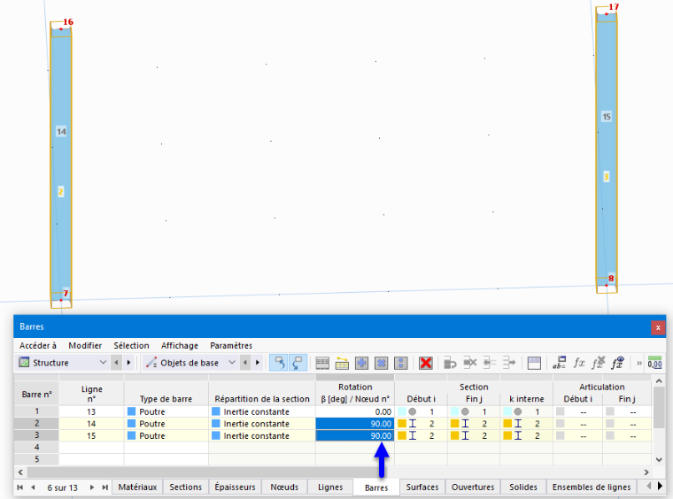Click Type de barre cell of row 1
673x499 pixels.
(166, 411)
